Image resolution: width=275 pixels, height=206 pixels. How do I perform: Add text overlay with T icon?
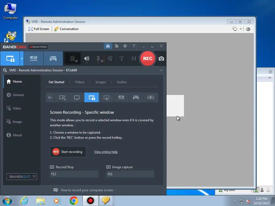[x=122, y=58]
